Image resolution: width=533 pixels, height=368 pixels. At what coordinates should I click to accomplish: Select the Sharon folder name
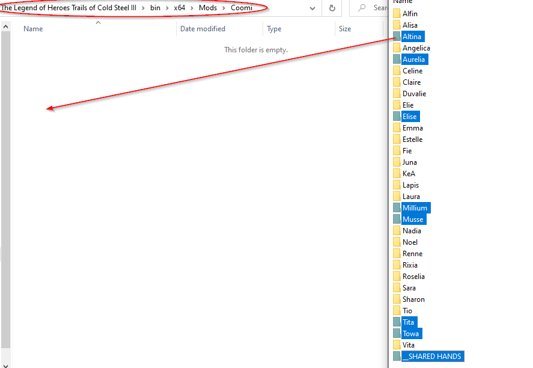point(413,299)
